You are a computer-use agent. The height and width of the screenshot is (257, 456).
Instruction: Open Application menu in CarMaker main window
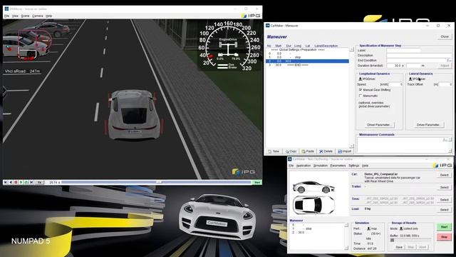point(304,166)
